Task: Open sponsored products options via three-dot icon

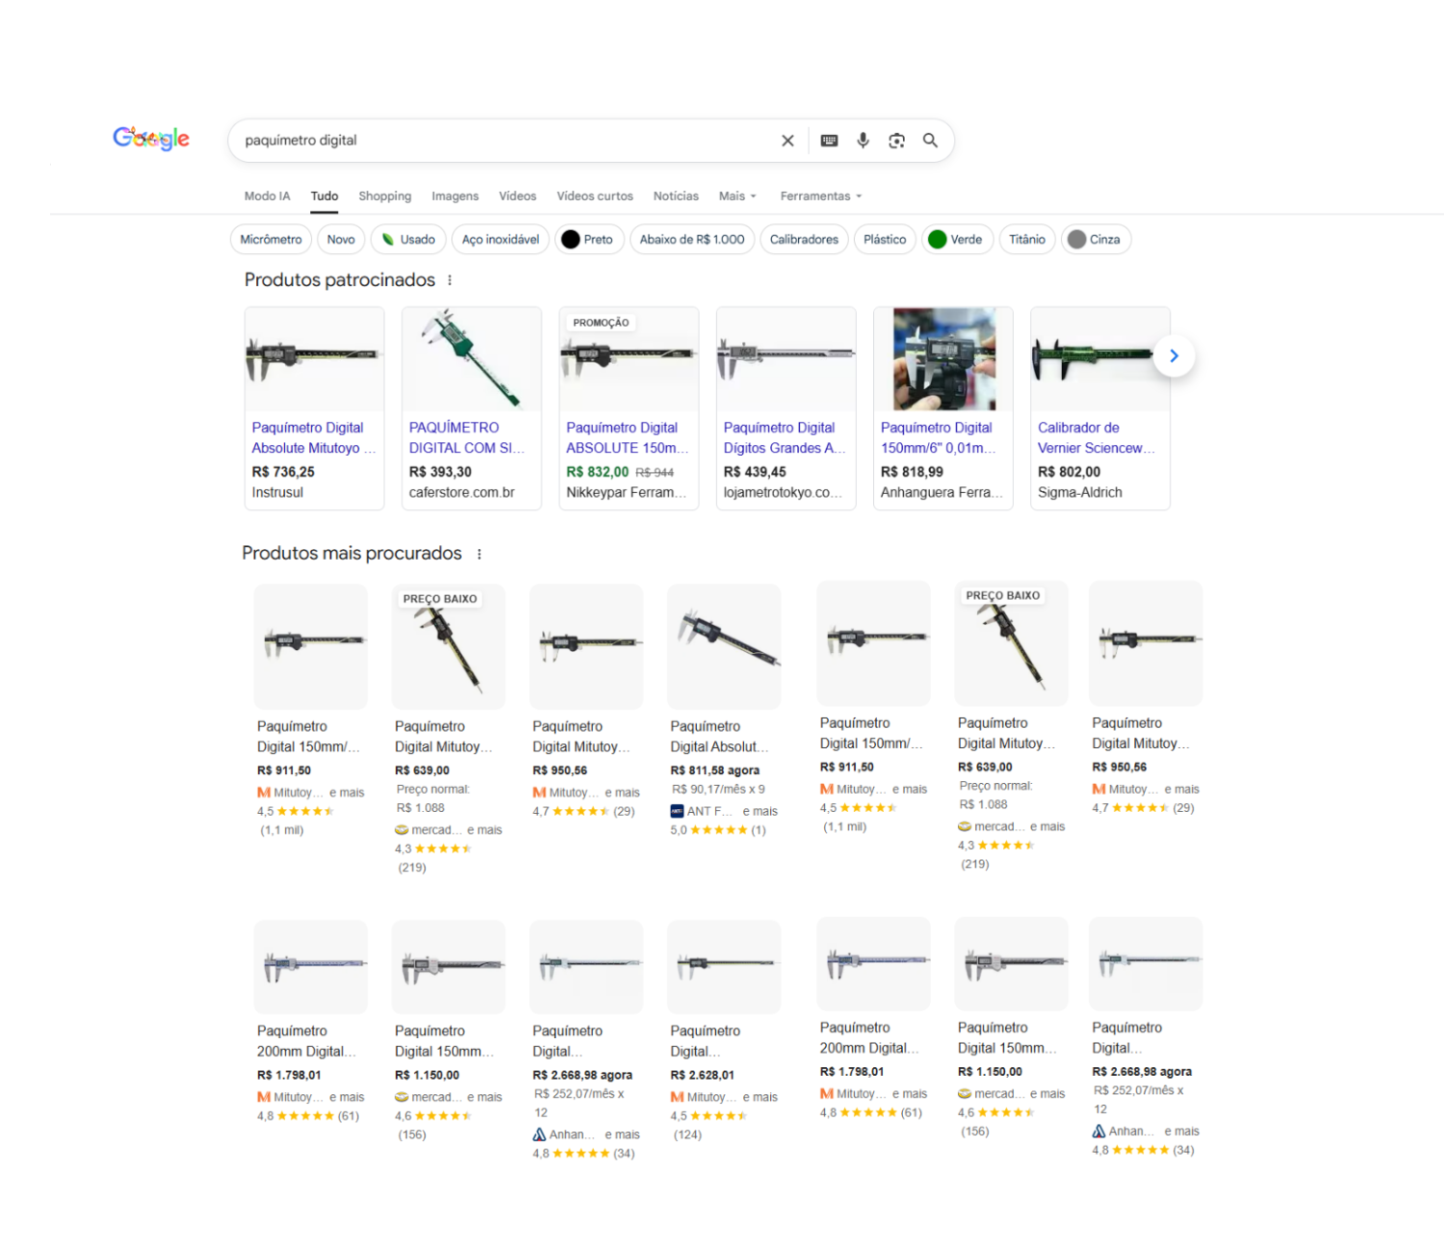Action: 451,280
